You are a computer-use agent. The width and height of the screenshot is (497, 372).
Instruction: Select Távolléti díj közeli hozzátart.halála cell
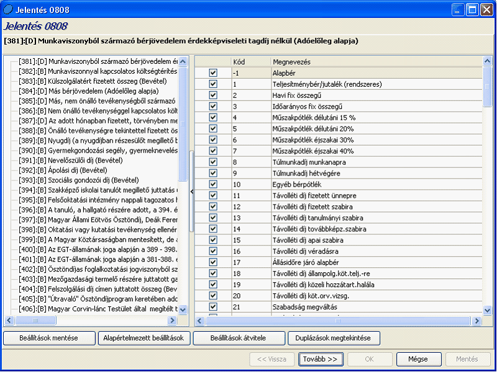[x=376, y=285]
